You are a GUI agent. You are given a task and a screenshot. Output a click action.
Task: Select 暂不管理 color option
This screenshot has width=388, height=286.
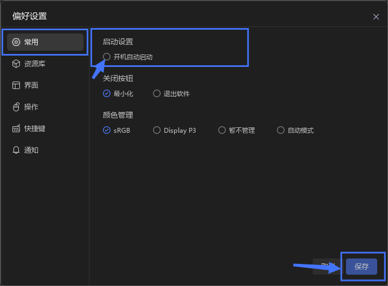tap(222, 130)
